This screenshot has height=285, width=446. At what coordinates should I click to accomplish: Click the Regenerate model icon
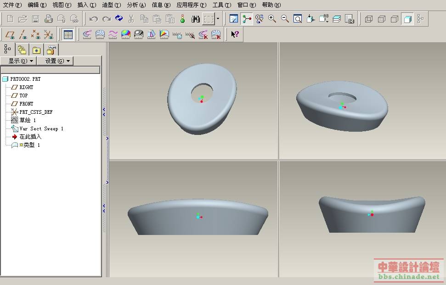coord(119,19)
